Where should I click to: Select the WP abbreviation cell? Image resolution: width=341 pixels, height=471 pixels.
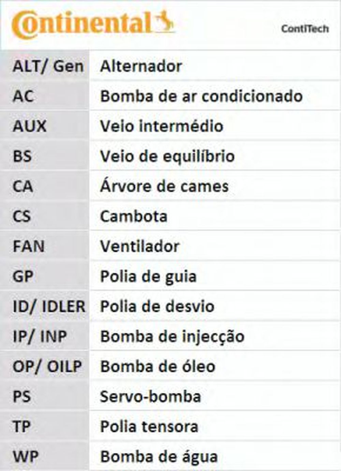(26, 457)
